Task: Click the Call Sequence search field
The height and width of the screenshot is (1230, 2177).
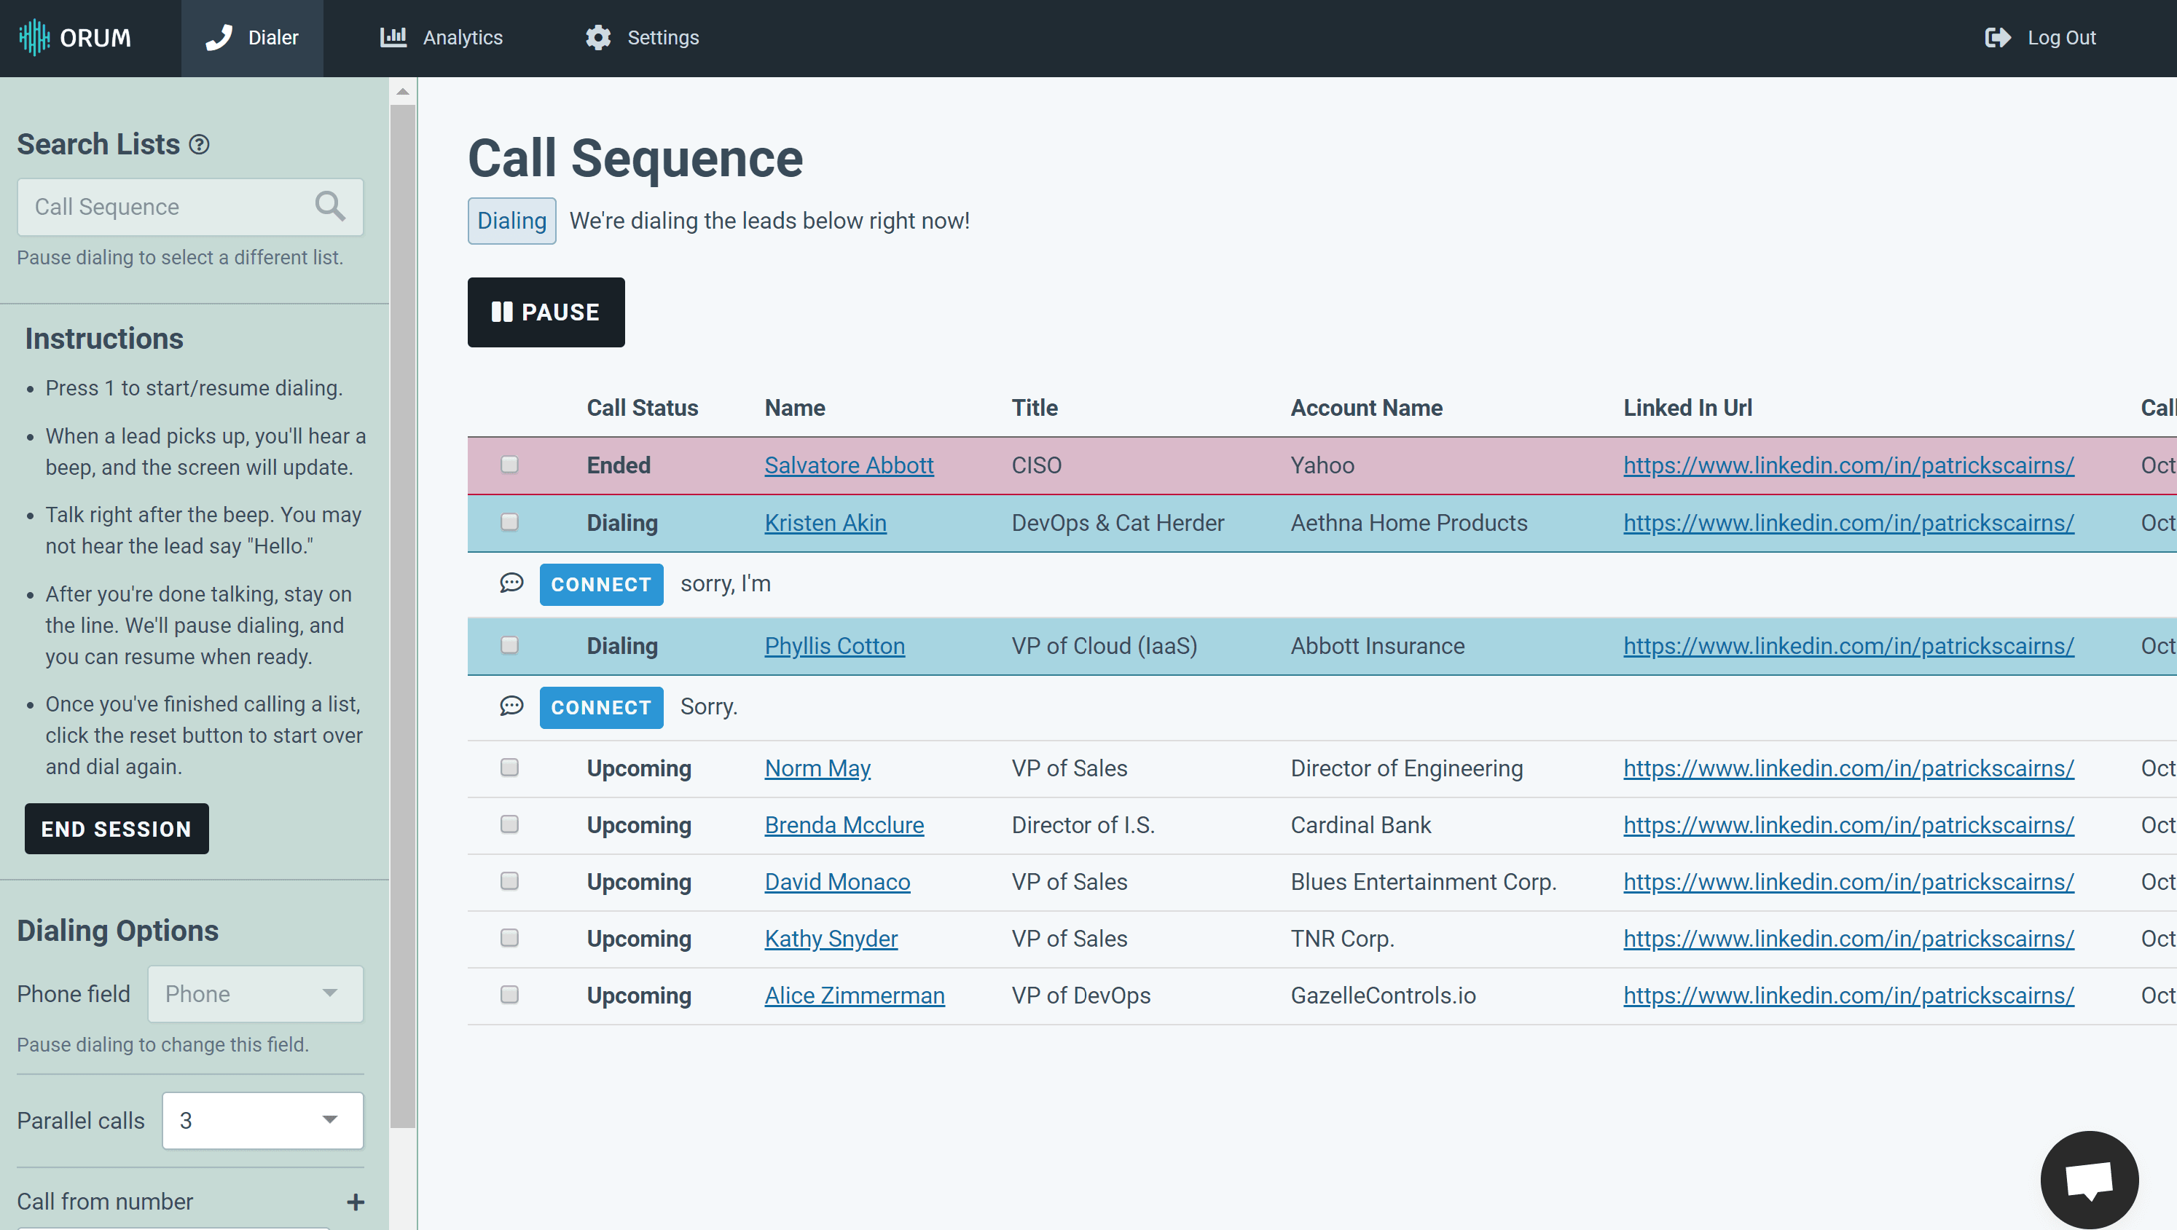Action: point(165,206)
